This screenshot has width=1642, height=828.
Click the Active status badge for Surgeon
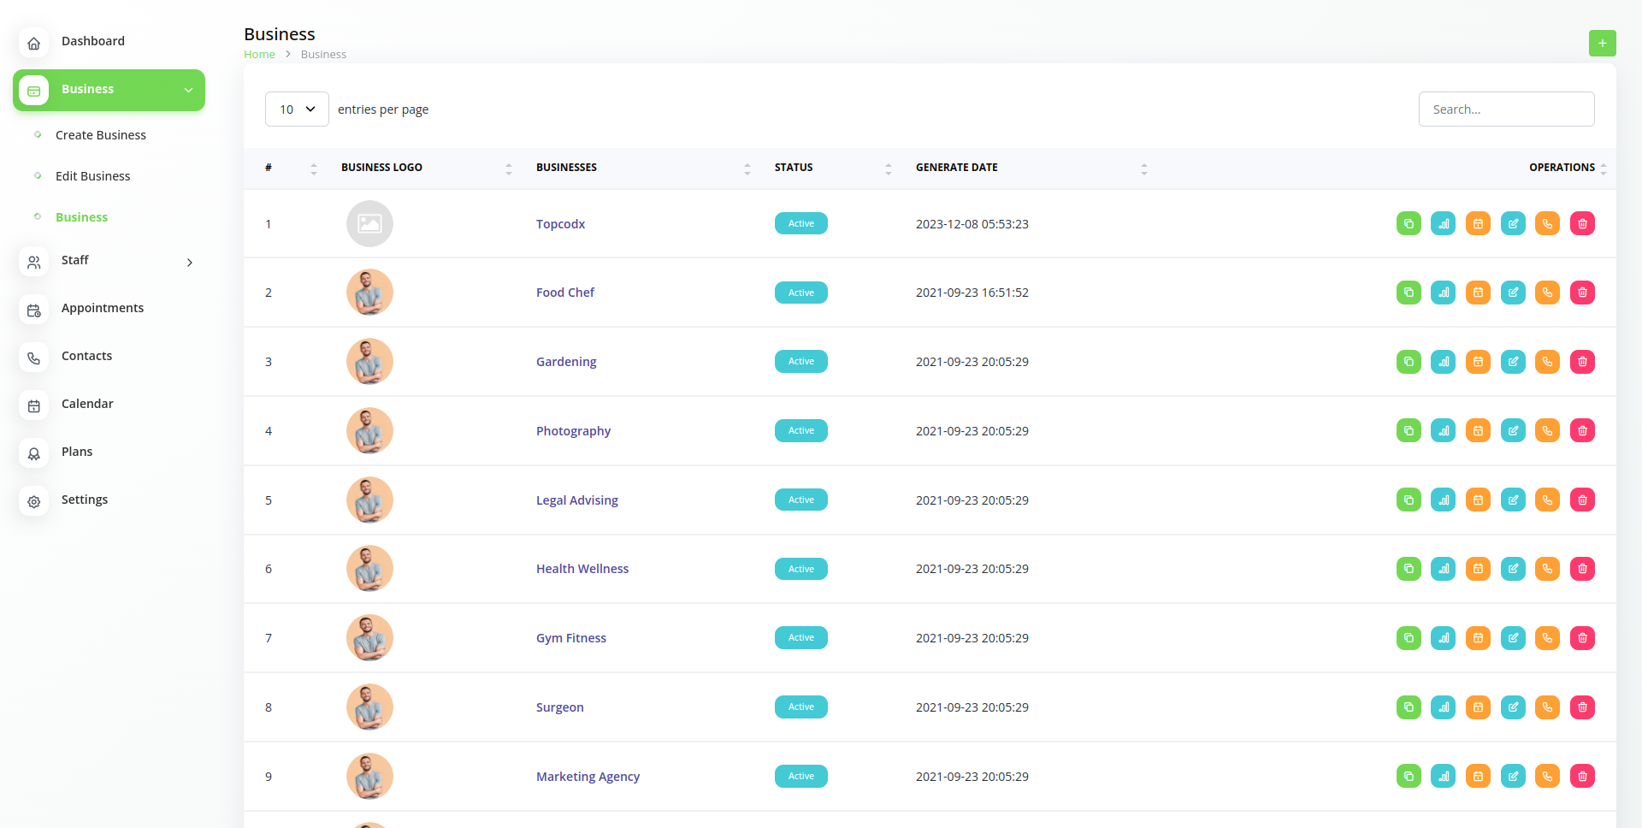point(800,707)
